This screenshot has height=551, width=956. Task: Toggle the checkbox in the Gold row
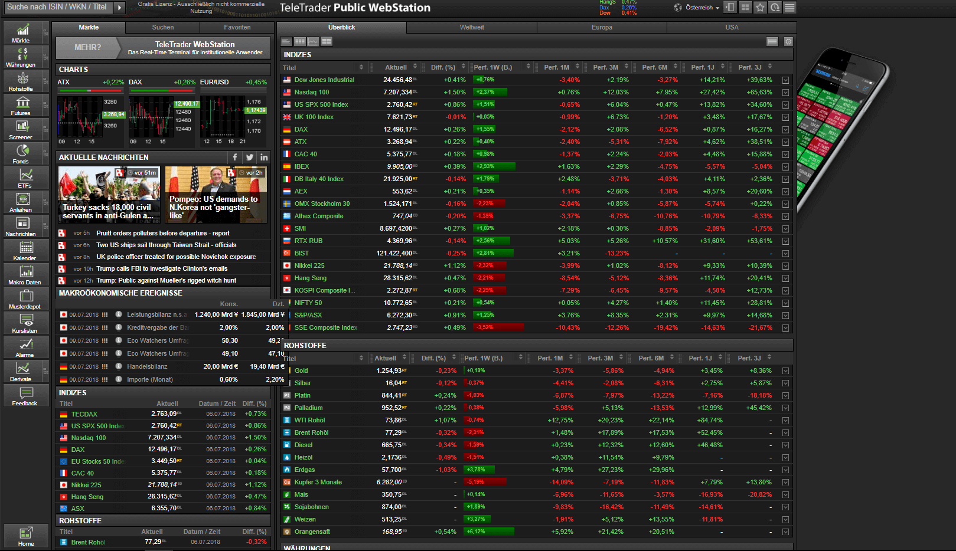tap(785, 371)
